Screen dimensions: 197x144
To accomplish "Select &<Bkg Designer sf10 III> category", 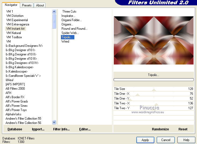I will 21,59.
